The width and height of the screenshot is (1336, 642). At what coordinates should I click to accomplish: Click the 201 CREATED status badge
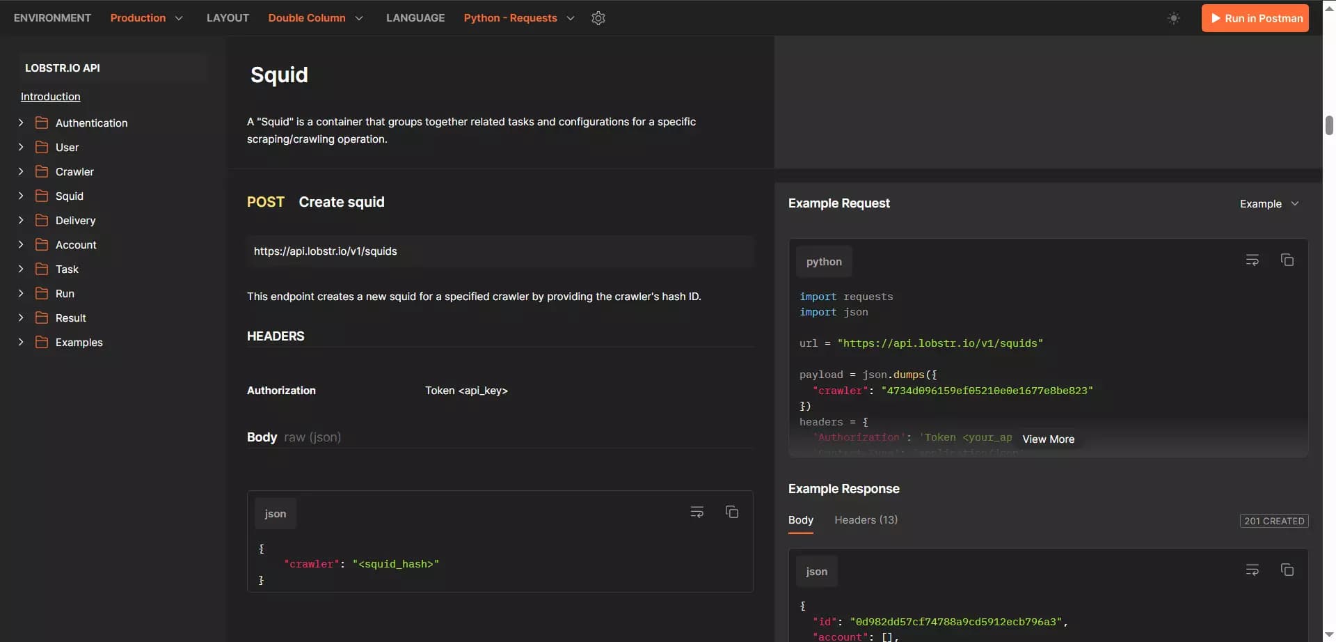[x=1274, y=521]
